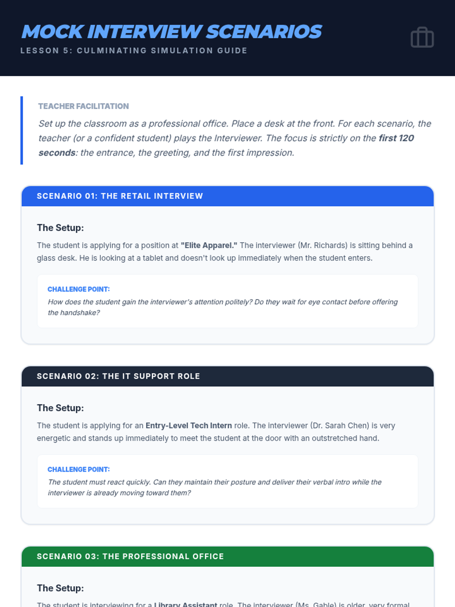Image resolution: width=455 pixels, height=607 pixels.
Task: Click the handshake challenge question text
Action: 223,307
